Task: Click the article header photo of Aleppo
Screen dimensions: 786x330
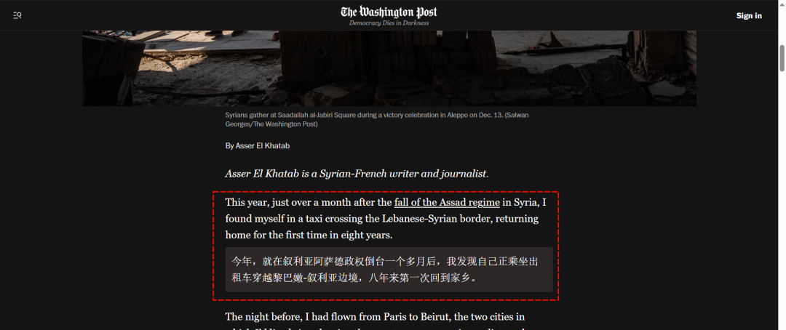Action: click(389, 68)
